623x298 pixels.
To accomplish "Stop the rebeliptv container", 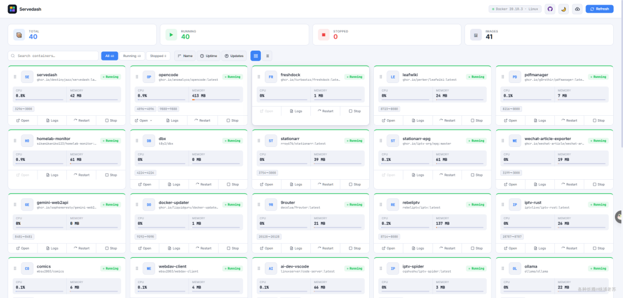I will (476, 248).
